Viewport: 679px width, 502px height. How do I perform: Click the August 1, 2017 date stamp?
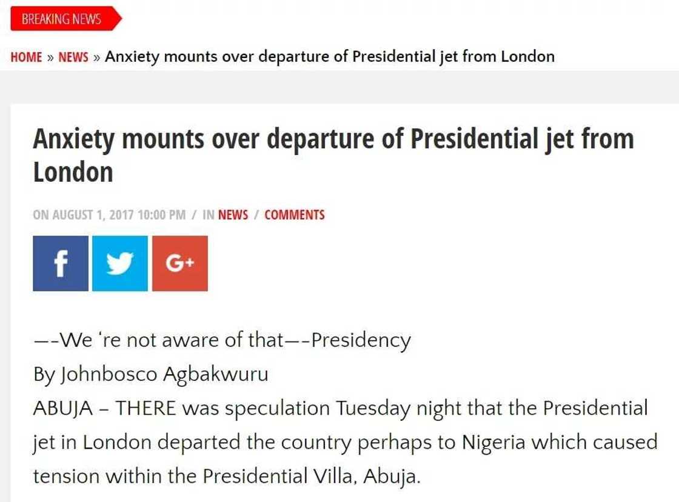click(x=109, y=215)
